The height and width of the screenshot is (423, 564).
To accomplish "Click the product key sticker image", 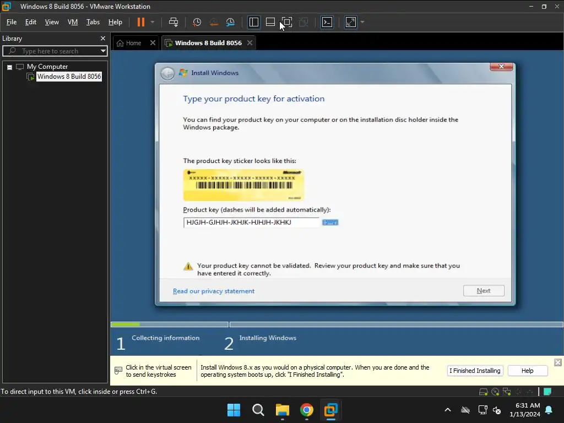I will [x=243, y=185].
